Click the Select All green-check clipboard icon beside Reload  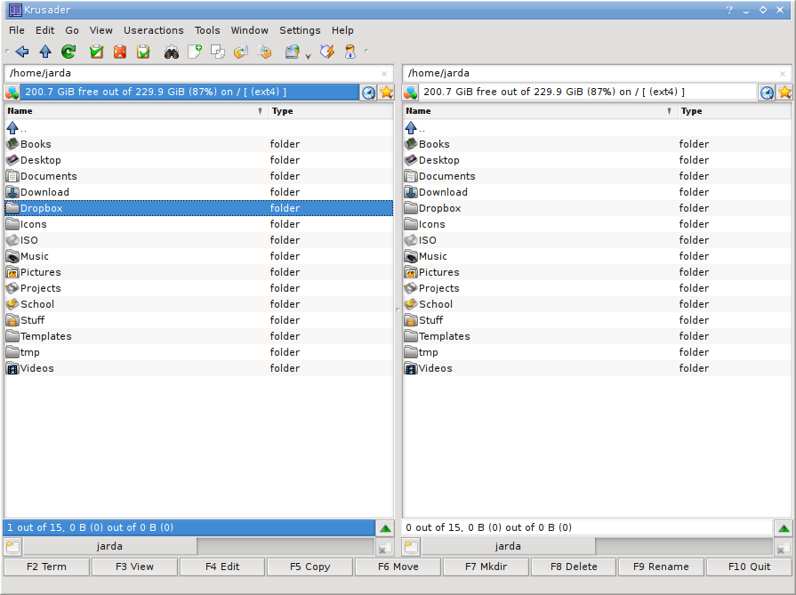[96, 52]
